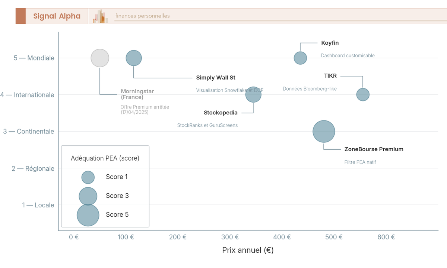The width and height of the screenshot is (447, 268).
Task: Click x-axis tick '300 €'
Action: (x=230, y=237)
